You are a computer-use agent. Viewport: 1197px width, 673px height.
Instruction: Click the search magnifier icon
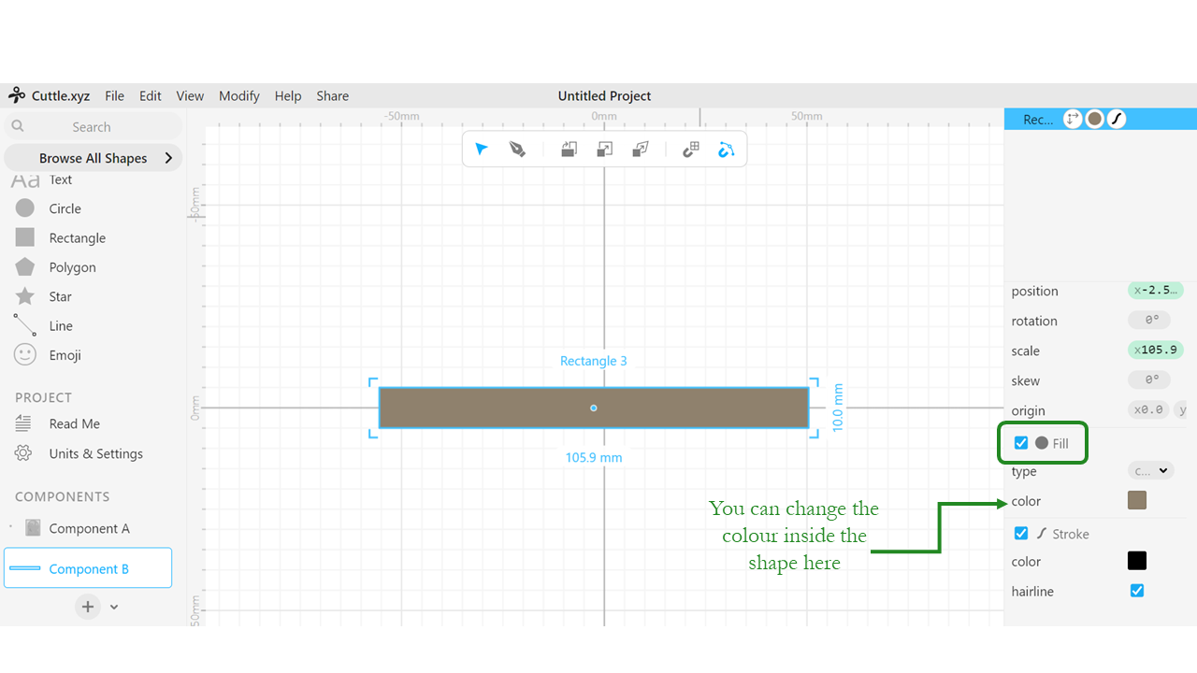point(18,126)
